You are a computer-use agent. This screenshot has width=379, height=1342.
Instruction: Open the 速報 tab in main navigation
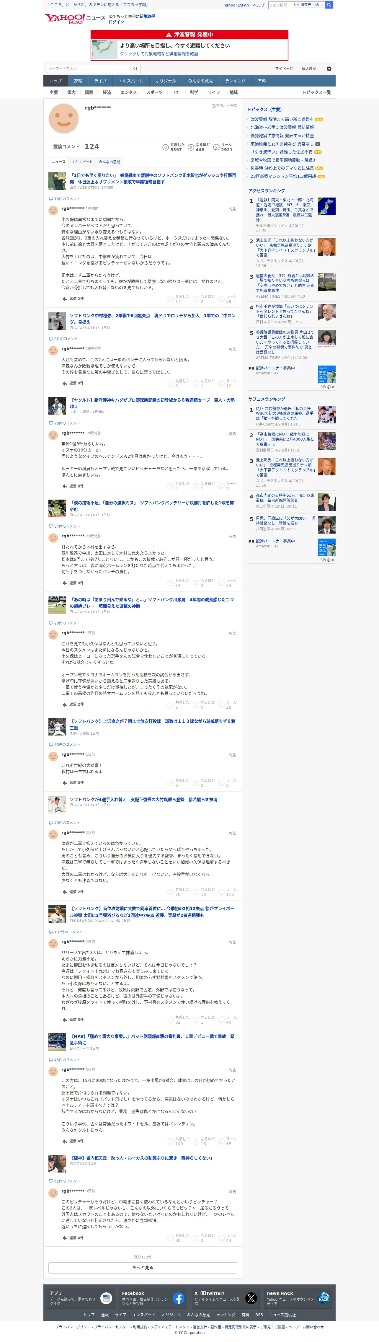point(78,81)
